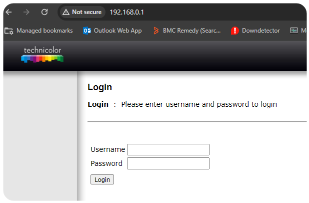Image resolution: width=309 pixels, height=203 pixels.
Task: Open the Downdetector red exclamation icon
Action: (234, 31)
